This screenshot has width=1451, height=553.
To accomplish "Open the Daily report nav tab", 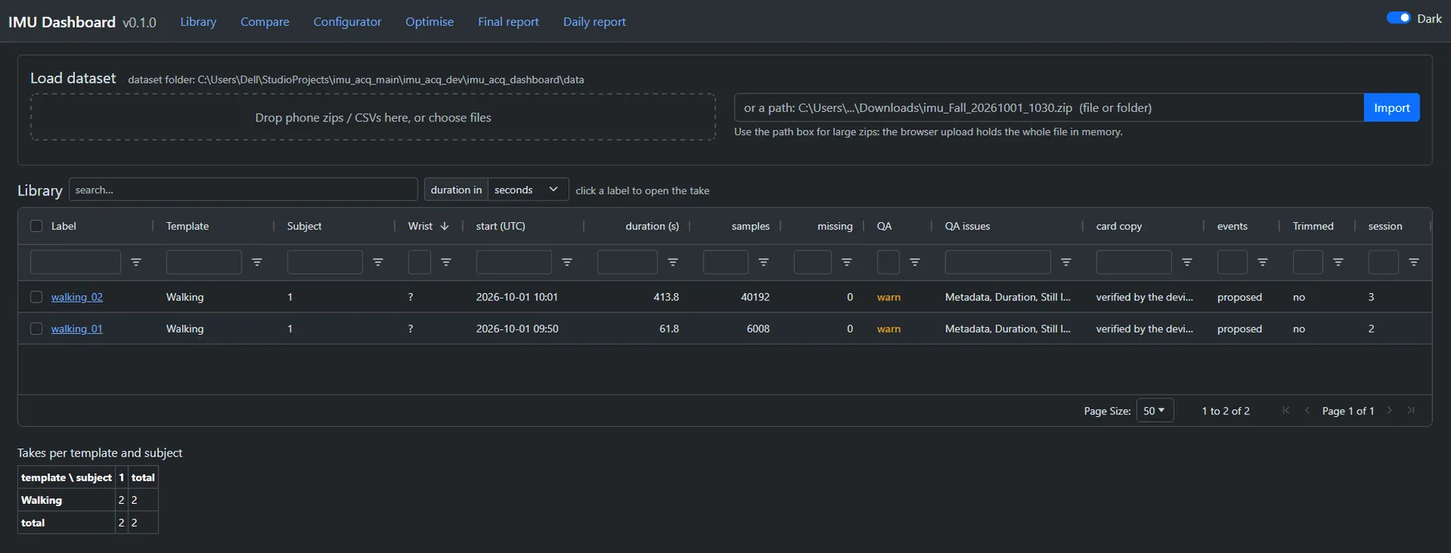I will click(x=594, y=22).
